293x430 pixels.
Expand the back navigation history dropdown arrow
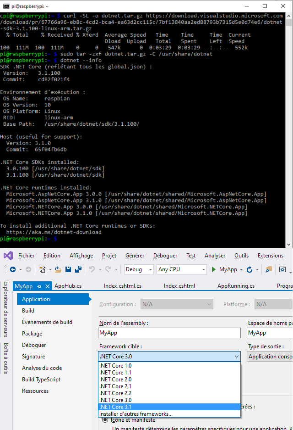21,270
